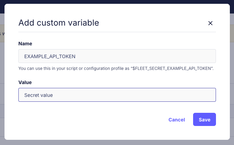Click the Secret value placeholder text
234x145 pixels.
(38, 95)
